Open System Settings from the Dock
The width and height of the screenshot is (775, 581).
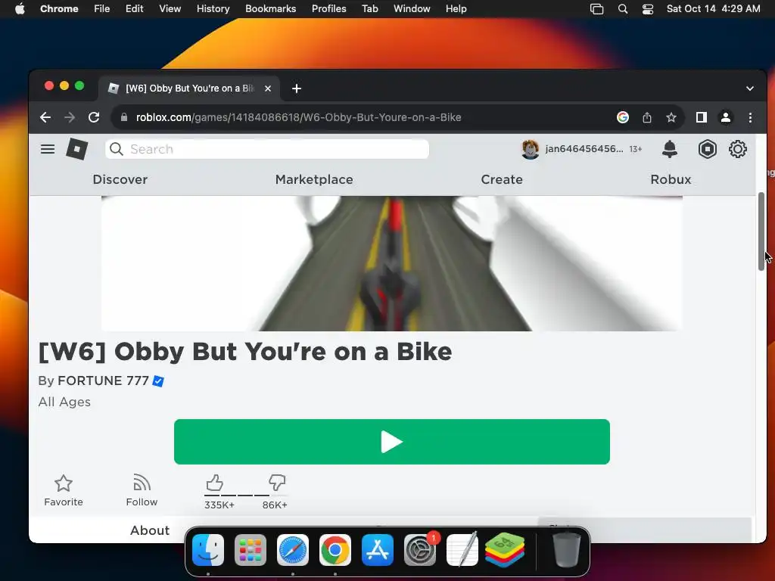(420, 550)
